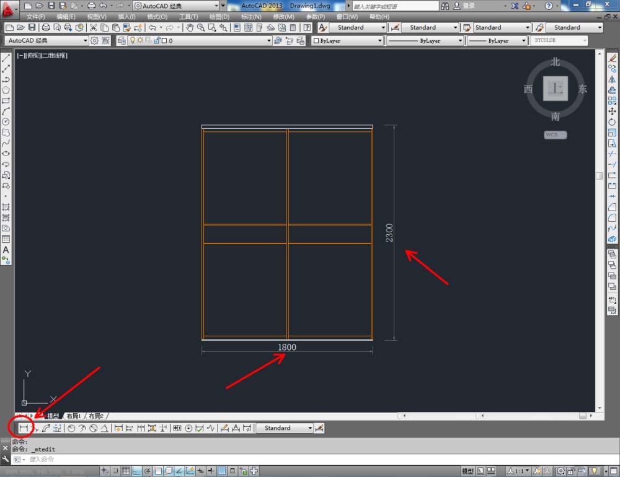The height and width of the screenshot is (477, 620).
Task: Click the Zoom Window icon
Action: point(212,27)
